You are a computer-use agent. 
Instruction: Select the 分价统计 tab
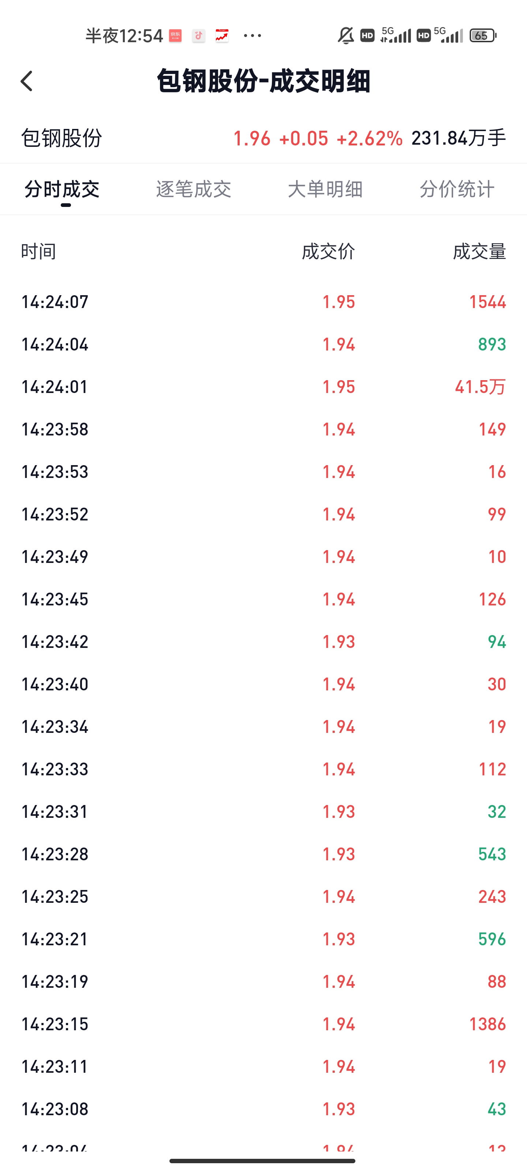point(456,189)
